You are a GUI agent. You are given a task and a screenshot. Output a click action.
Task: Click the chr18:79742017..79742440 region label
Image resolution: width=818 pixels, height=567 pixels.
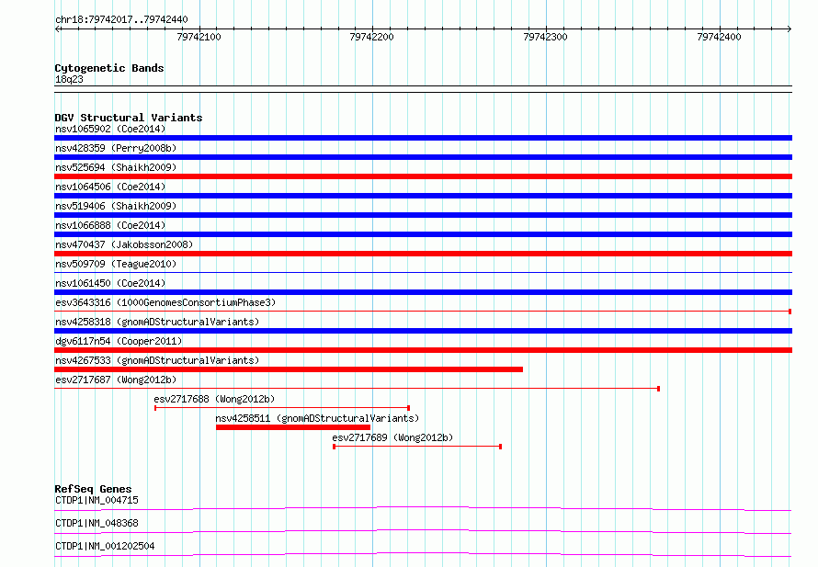point(121,19)
